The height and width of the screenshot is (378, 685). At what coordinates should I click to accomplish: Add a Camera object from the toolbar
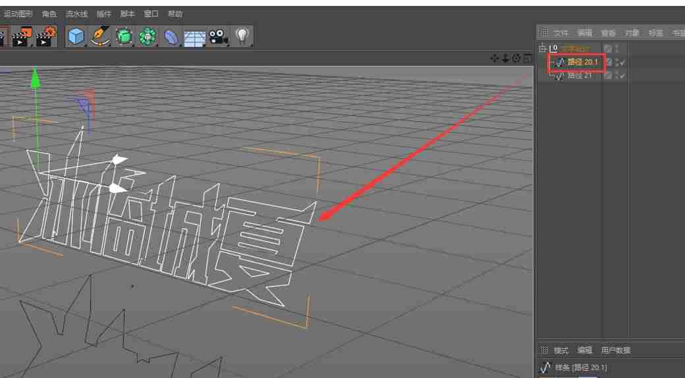click(x=218, y=37)
